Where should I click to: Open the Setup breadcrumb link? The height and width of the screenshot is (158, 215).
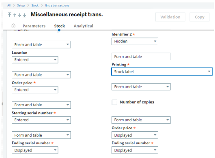pos(21,5)
